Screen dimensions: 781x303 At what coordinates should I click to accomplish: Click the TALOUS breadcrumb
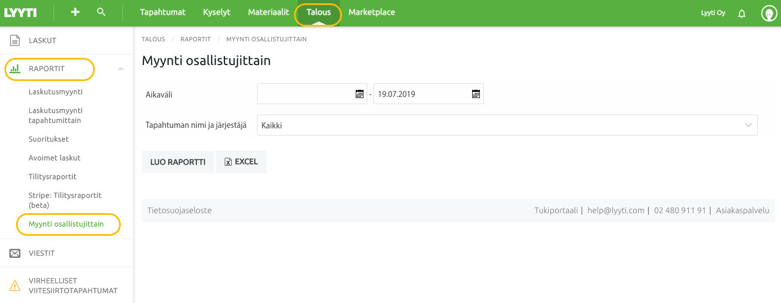click(153, 39)
